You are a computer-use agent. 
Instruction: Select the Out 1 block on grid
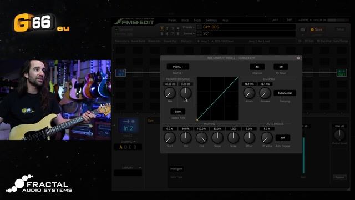click(x=342, y=73)
